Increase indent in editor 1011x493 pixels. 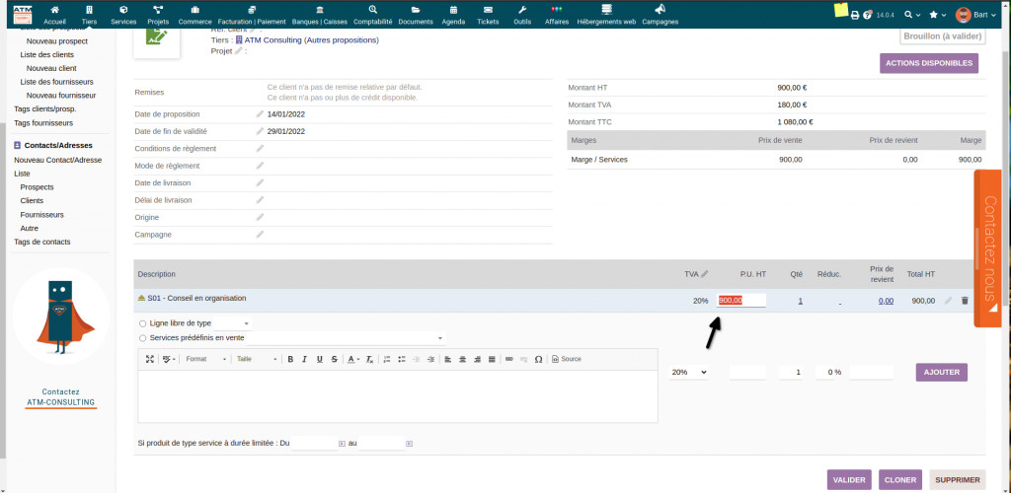tap(430, 359)
